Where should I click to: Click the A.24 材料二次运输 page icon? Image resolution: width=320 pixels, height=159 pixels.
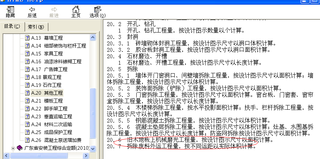click(x=27, y=124)
